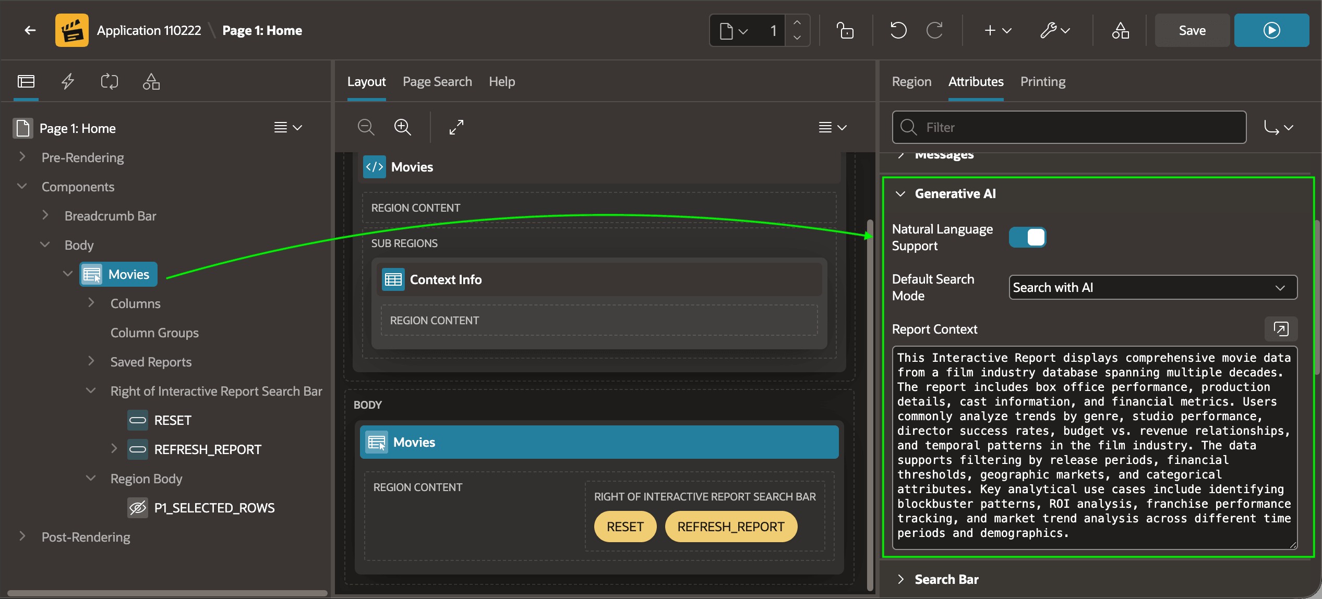Click the REFRESH_REPORT button in layout

(731, 527)
